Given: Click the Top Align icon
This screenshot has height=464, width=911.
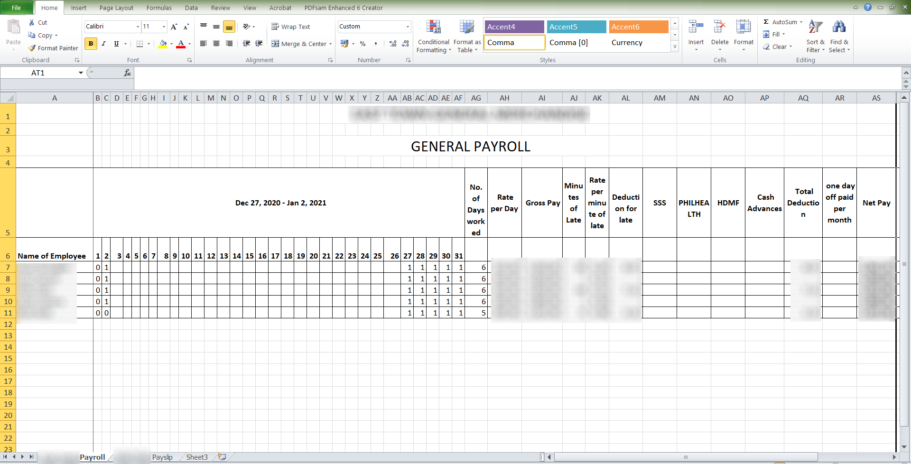Looking at the screenshot, I should (x=204, y=27).
